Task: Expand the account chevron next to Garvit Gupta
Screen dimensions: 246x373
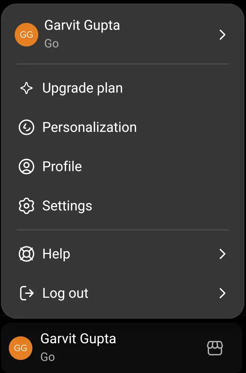Action: [222, 35]
